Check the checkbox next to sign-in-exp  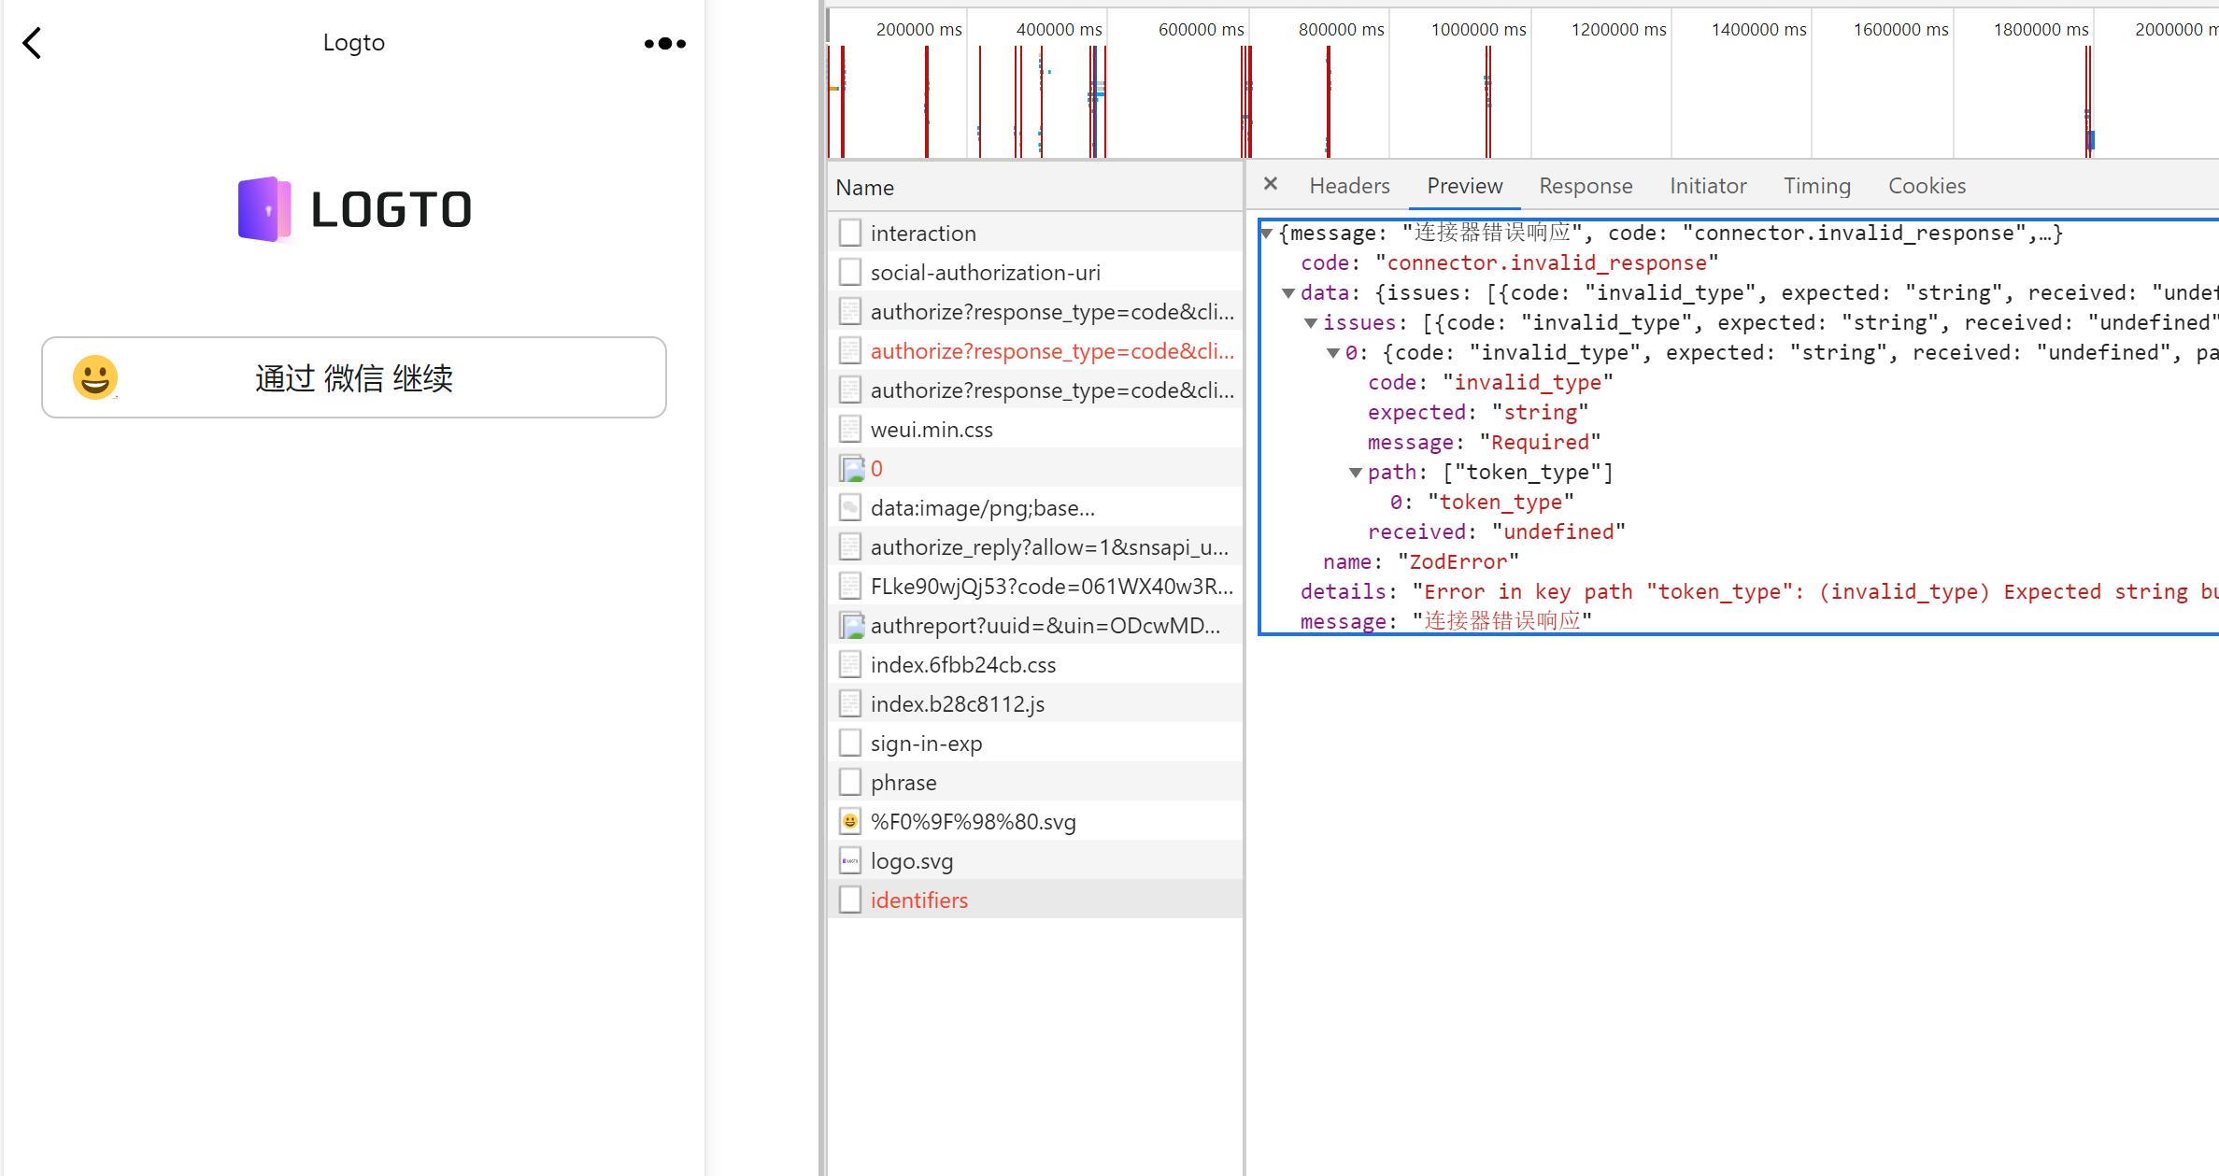[849, 742]
